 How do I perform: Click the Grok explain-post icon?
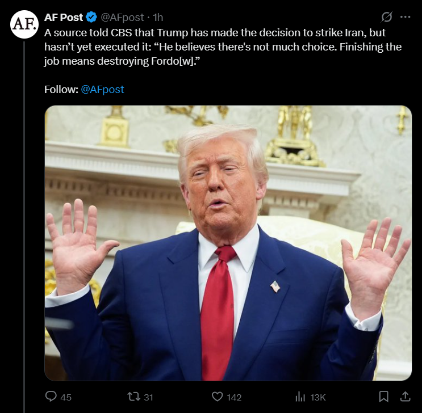(387, 17)
